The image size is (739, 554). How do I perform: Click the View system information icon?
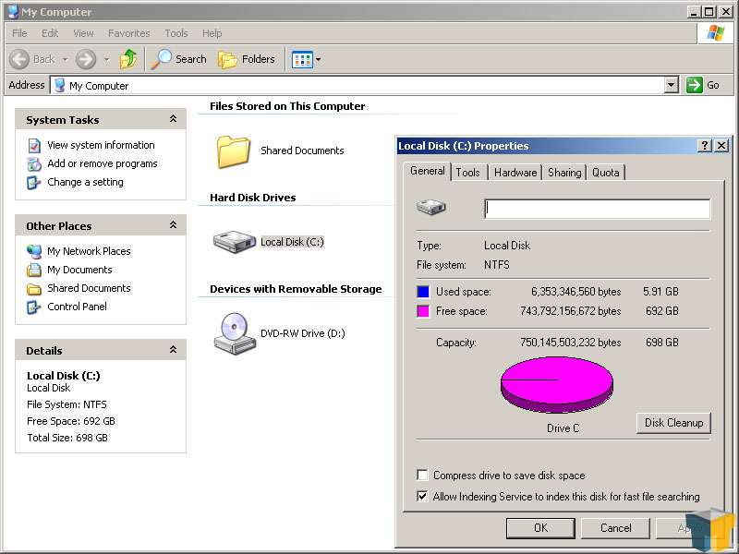(x=34, y=146)
